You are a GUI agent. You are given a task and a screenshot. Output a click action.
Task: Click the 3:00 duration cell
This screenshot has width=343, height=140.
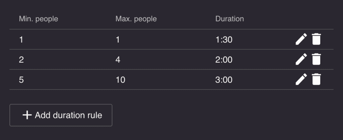224,80
